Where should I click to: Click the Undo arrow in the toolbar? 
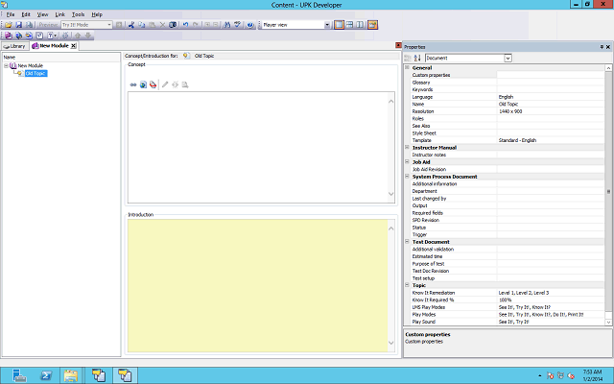(x=185, y=24)
